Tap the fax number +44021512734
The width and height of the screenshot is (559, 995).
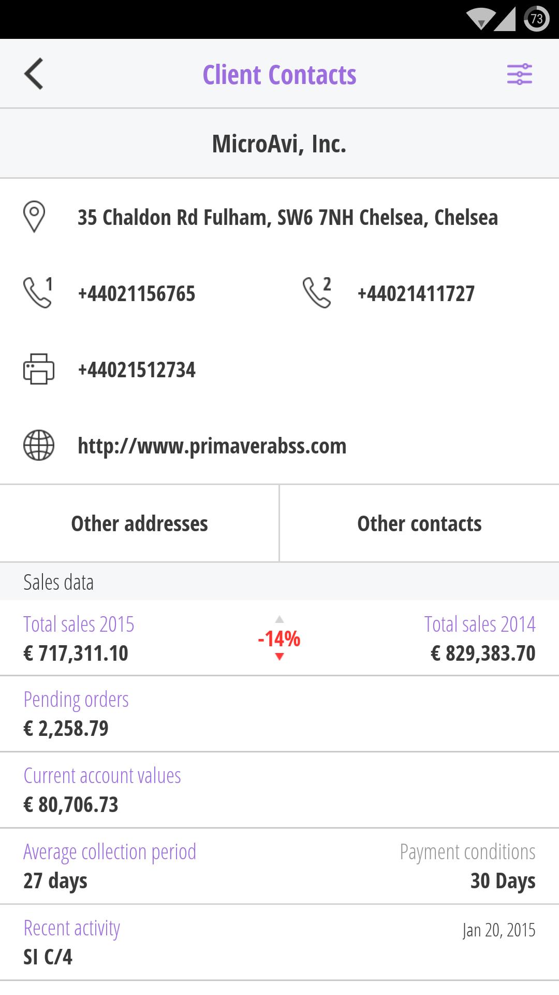tap(137, 370)
